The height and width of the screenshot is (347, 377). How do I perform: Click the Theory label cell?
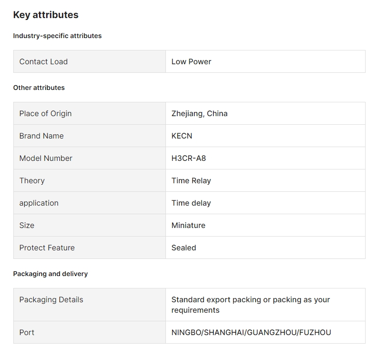[89, 180]
